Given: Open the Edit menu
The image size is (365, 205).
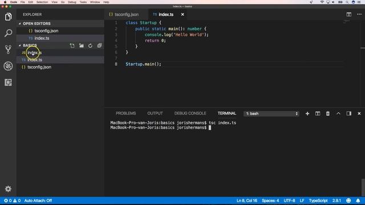Looking at the screenshot, I should tap(30, 2).
